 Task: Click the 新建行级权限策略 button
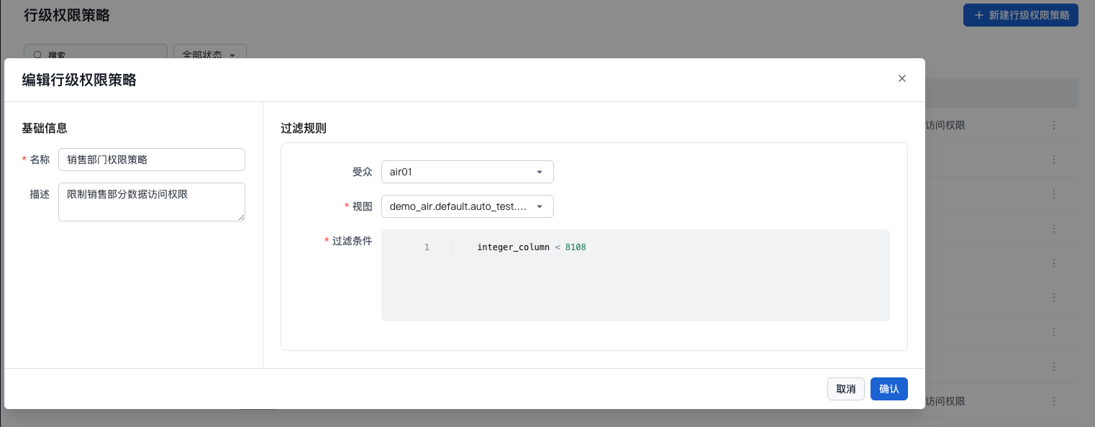click(1020, 15)
